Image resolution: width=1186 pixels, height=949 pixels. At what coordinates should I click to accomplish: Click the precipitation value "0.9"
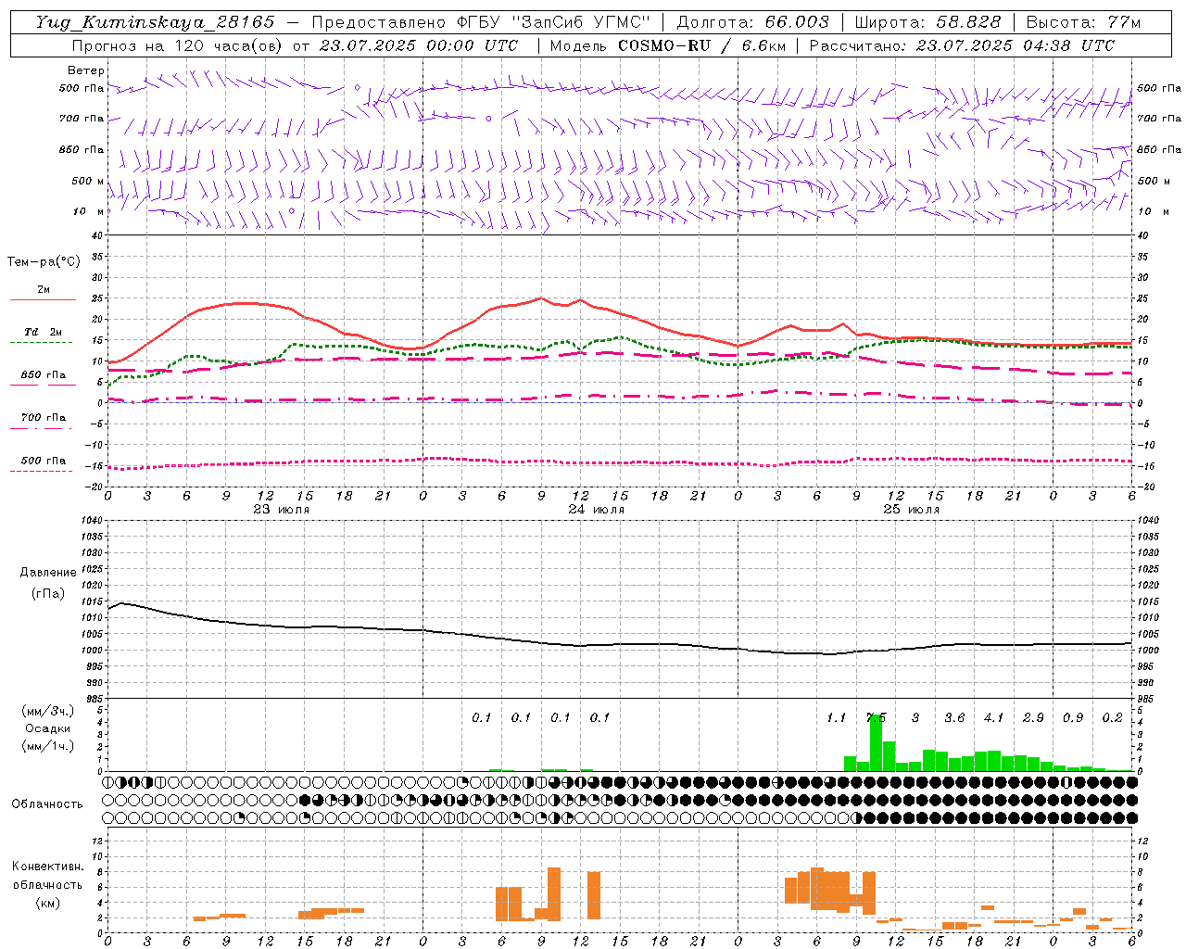tap(1073, 717)
